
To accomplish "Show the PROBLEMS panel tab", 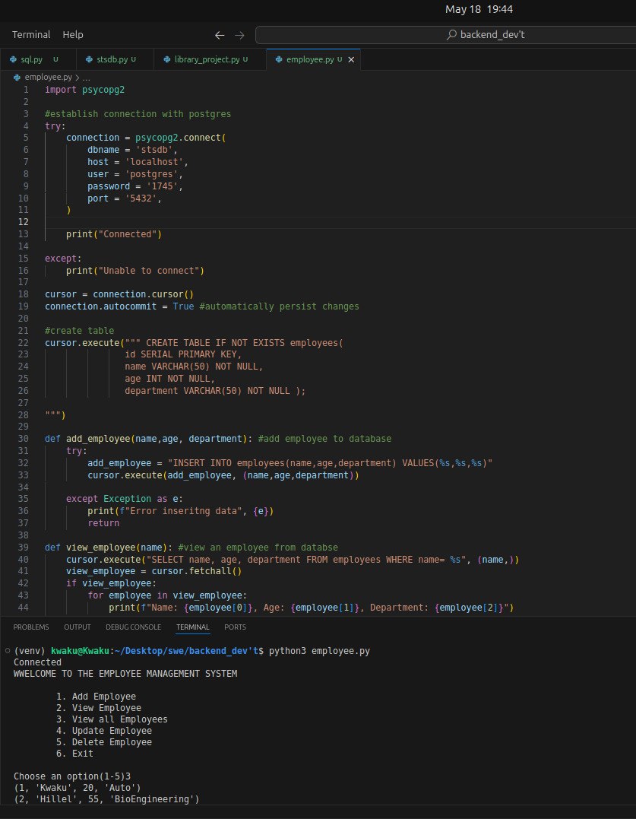I will pyautogui.click(x=31, y=627).
